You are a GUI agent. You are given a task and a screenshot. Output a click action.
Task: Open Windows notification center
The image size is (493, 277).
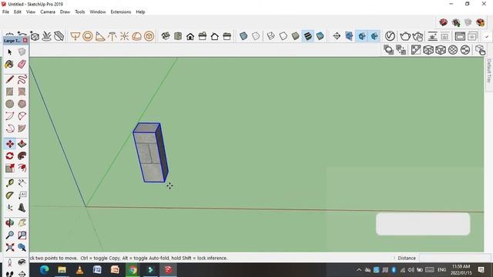tap(481, 270)
